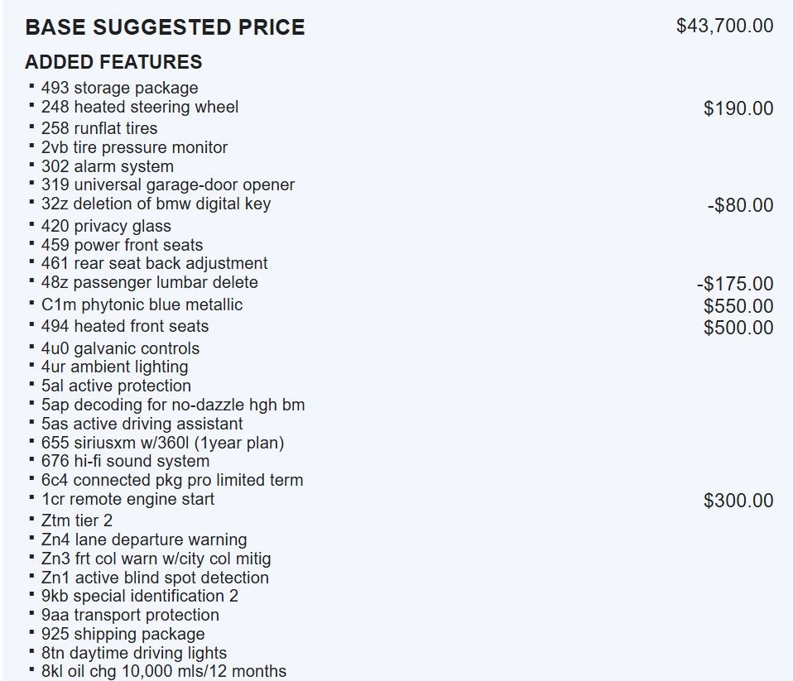Click the 248 heated steering wheel entry
793x681 pixels.
click(x=140, y=108)
